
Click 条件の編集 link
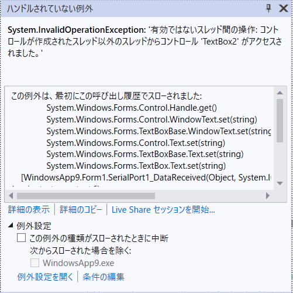(104, 277)
